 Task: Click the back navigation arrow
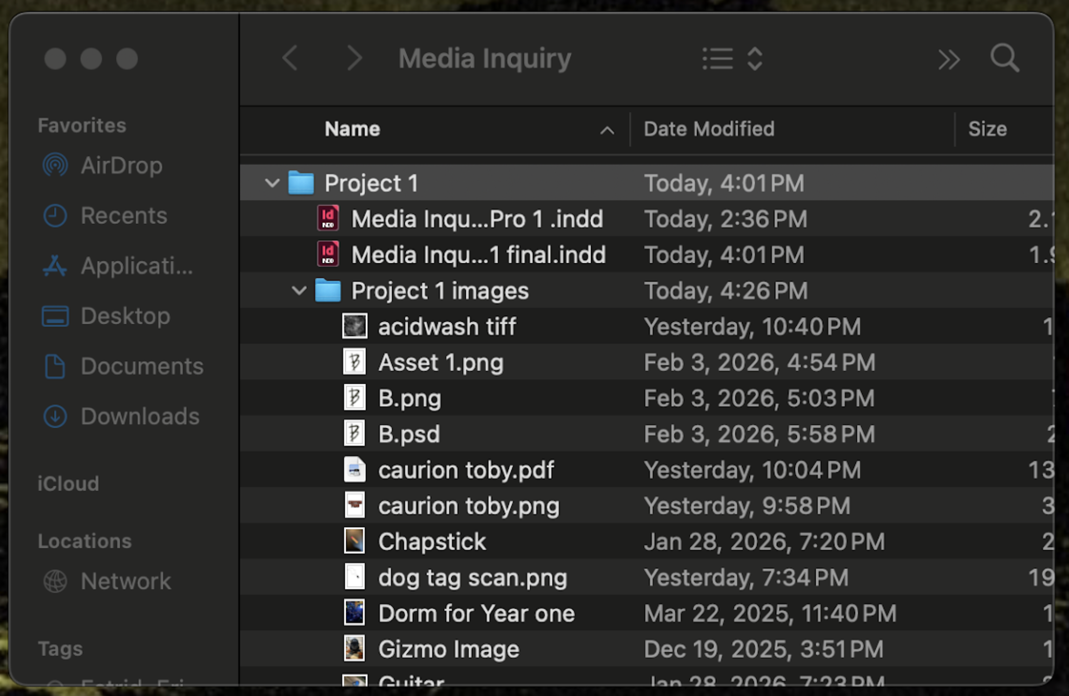tap(290, 59)
